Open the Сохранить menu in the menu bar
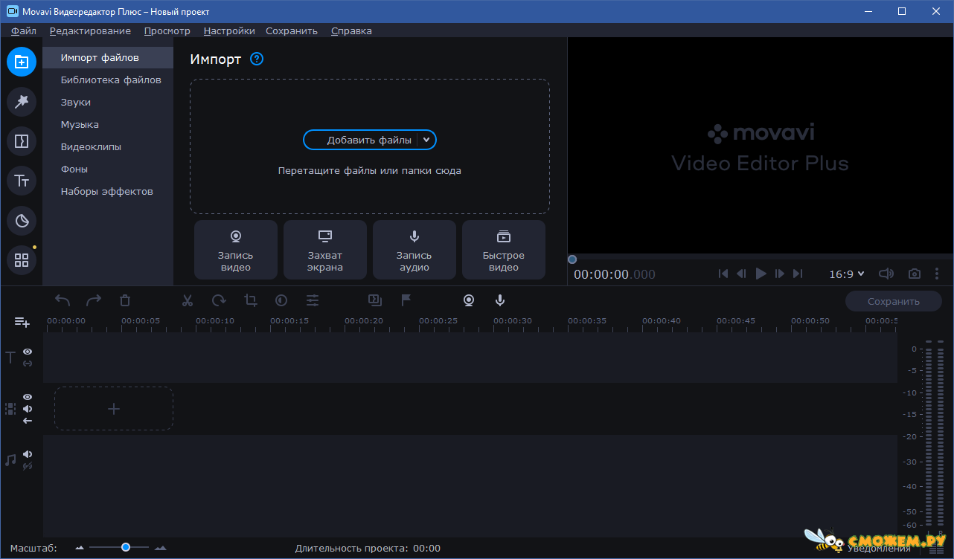Image resolution: width=954 pixels, height=559 pixels. pos(292,30)
